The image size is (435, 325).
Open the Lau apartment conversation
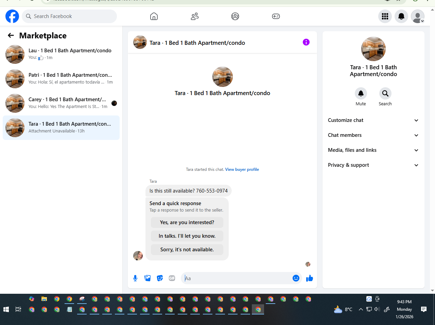tap(61, 54)
